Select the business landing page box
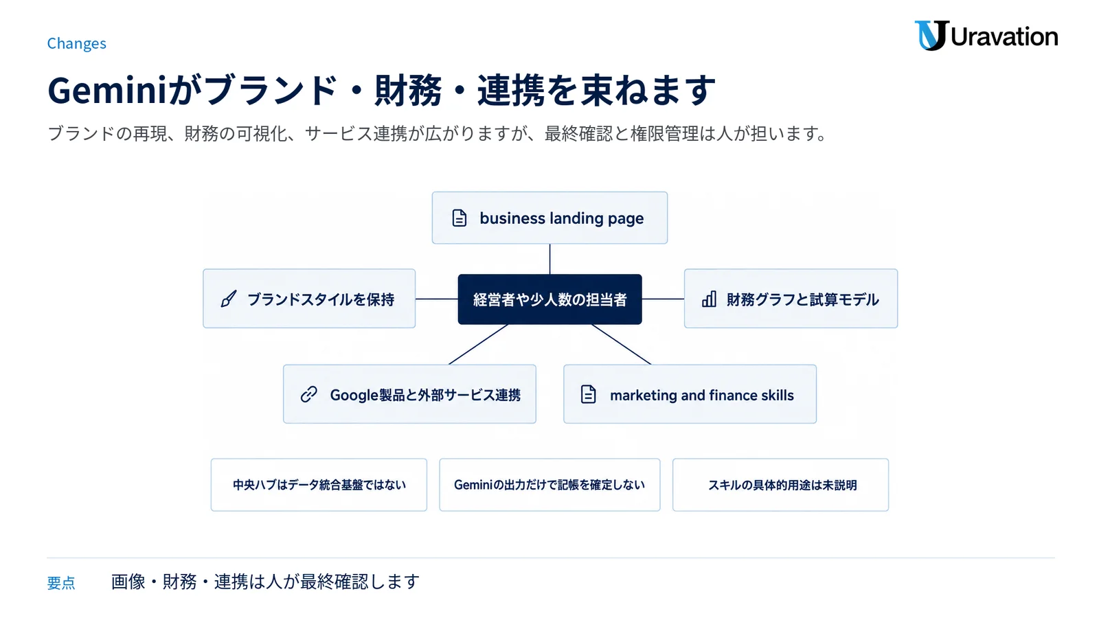 point(549,218)
